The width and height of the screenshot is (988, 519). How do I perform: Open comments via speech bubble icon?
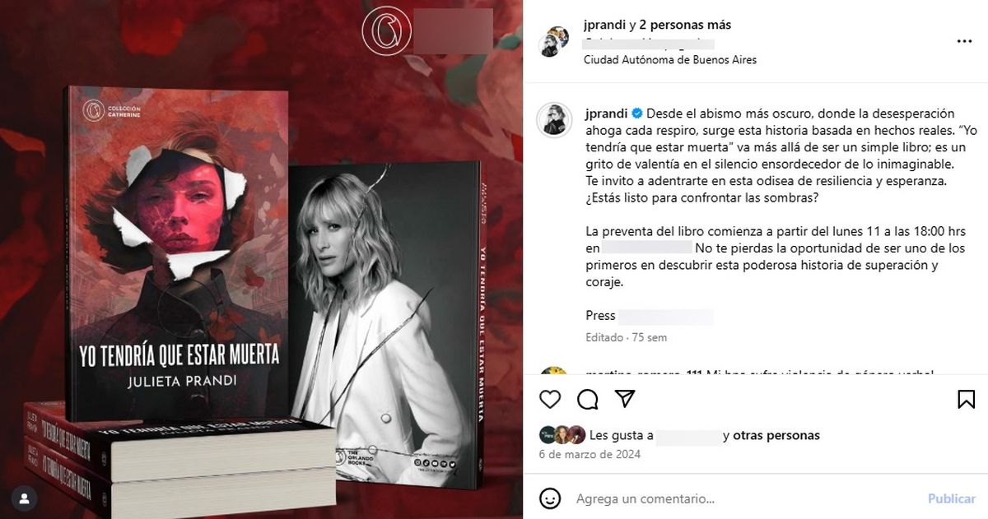pos(588,400)
